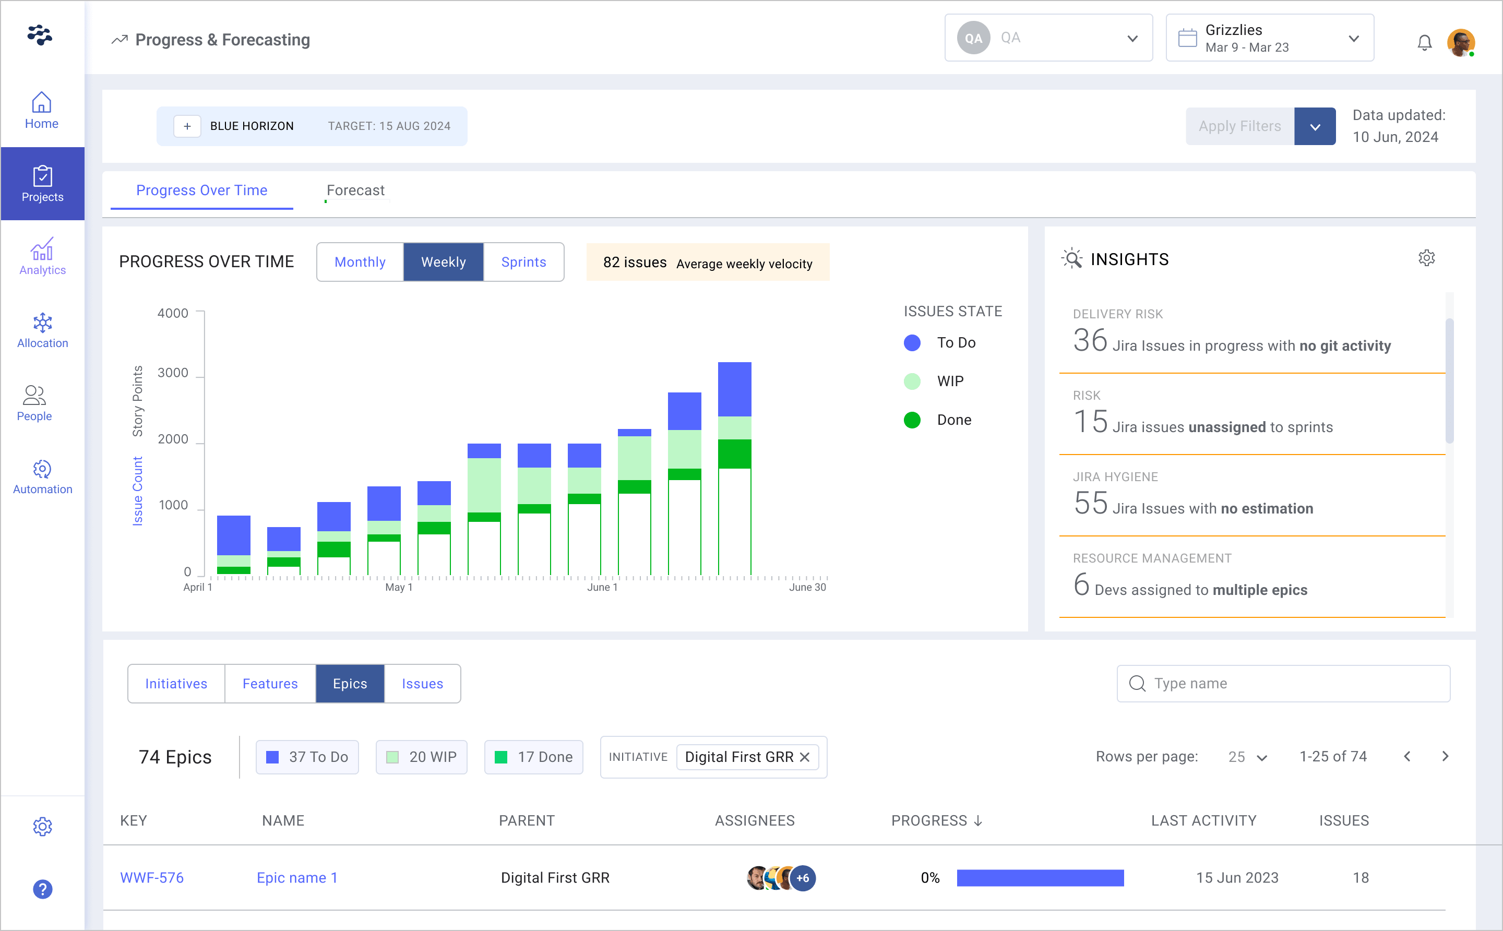
Task: Toggle the 20 WIP filter
Action: pos(421,757)
